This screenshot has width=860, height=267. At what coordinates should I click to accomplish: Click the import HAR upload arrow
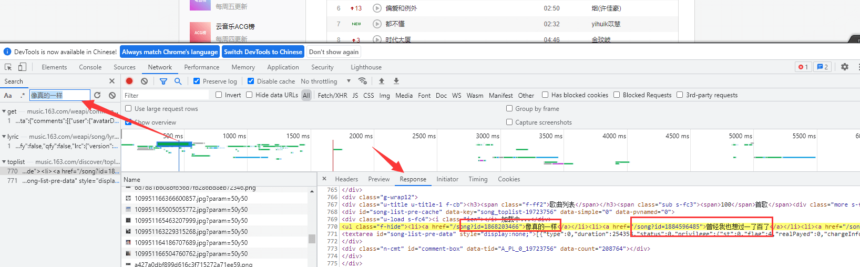tap(382, 81)
